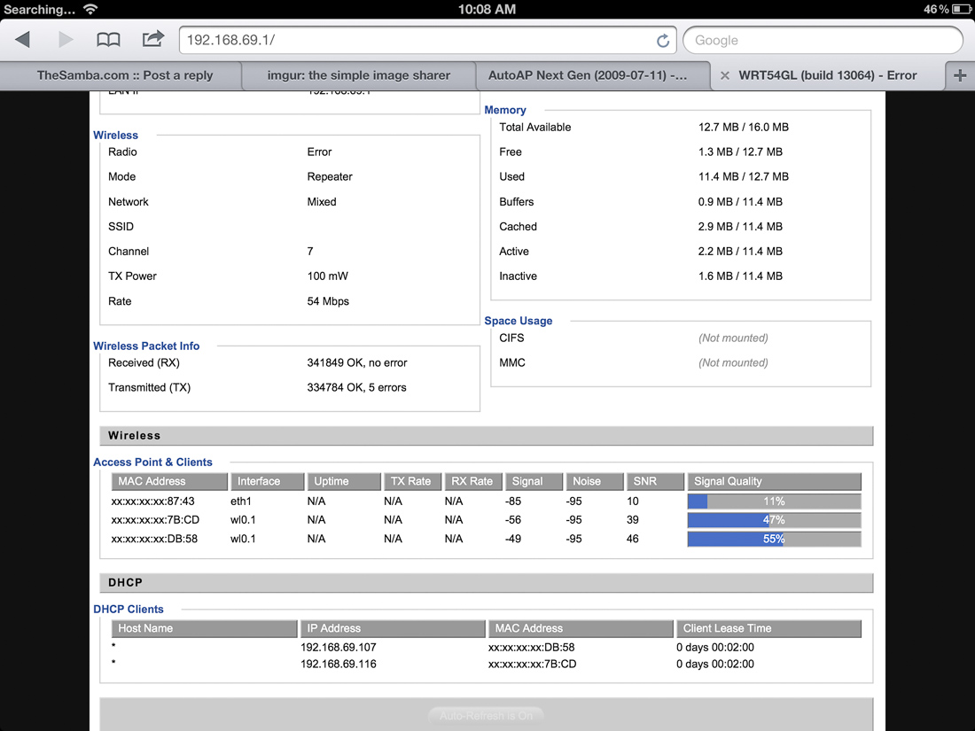The height and width of the screenshot is (731, 975).
Task: Click the 192.168.69.1 address bar
Action: pos(417,40)
